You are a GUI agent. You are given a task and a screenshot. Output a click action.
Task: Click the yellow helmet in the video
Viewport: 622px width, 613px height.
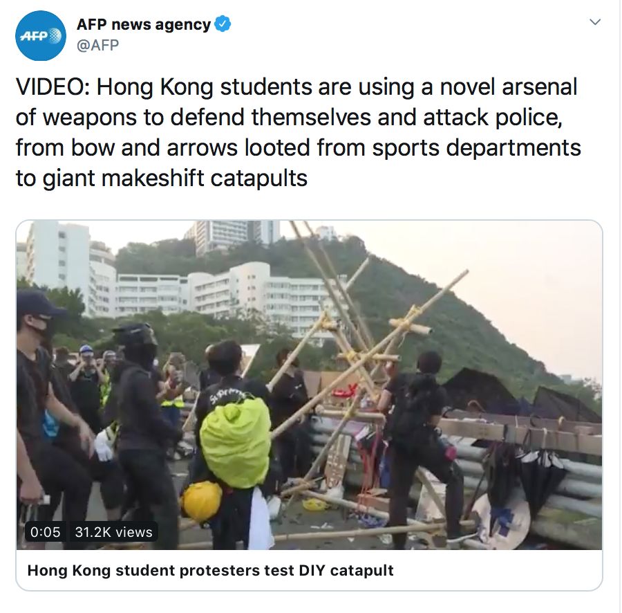(x=202, y=502)
